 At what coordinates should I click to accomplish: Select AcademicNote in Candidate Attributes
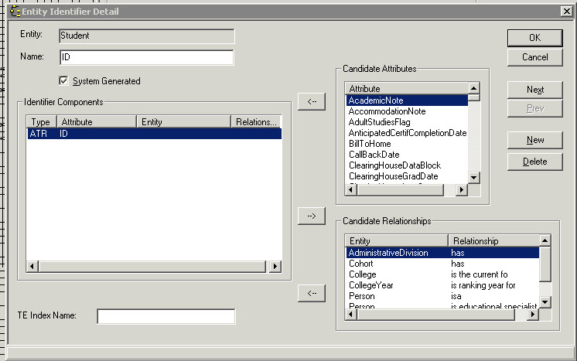click(407, 100)
